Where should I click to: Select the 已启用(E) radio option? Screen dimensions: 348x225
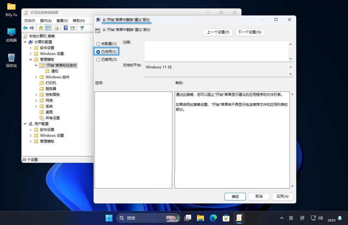(98, 52)
